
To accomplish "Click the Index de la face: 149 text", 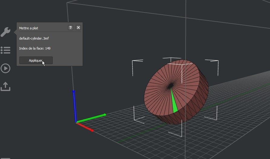I will click(x=35, y=48).
